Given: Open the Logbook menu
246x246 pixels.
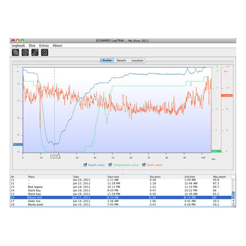Looking at the screenshot, I should point(18,45).
